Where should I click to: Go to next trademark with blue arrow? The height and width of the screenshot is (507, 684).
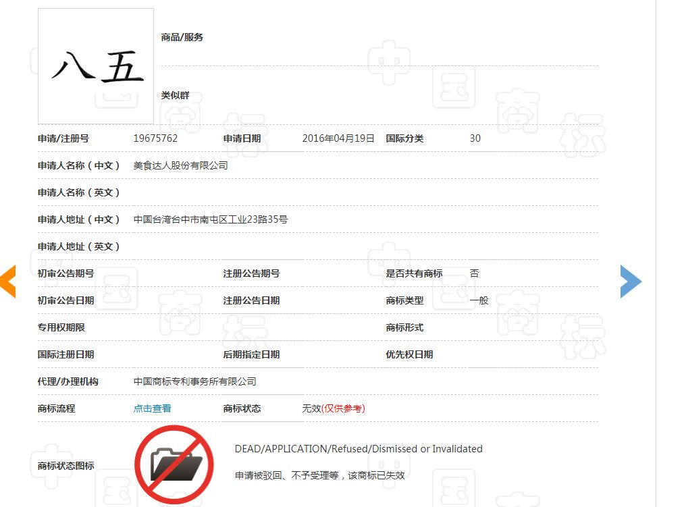(x=631, y=282)
